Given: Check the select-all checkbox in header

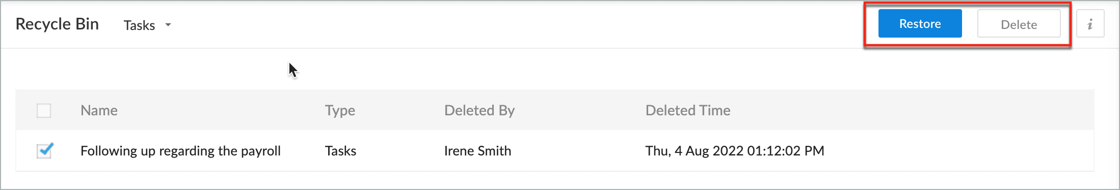Looking at the screenshot, I should point(44,111).
